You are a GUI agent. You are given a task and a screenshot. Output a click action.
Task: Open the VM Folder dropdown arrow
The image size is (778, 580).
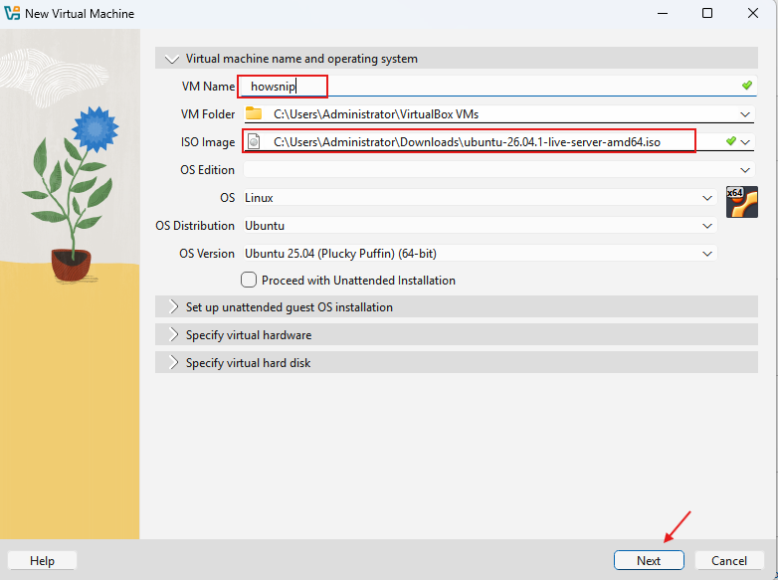click(745, 114)
